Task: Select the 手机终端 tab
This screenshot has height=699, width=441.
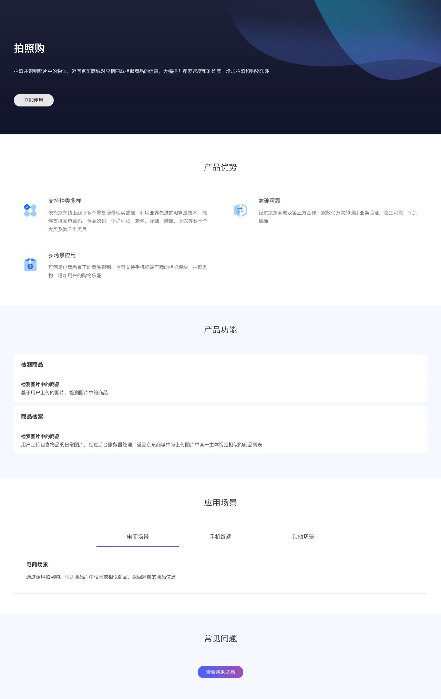Action: 220,536
